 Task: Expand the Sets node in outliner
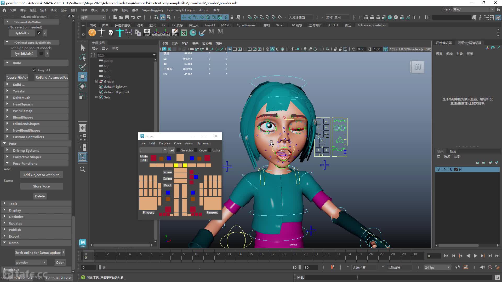96,97
